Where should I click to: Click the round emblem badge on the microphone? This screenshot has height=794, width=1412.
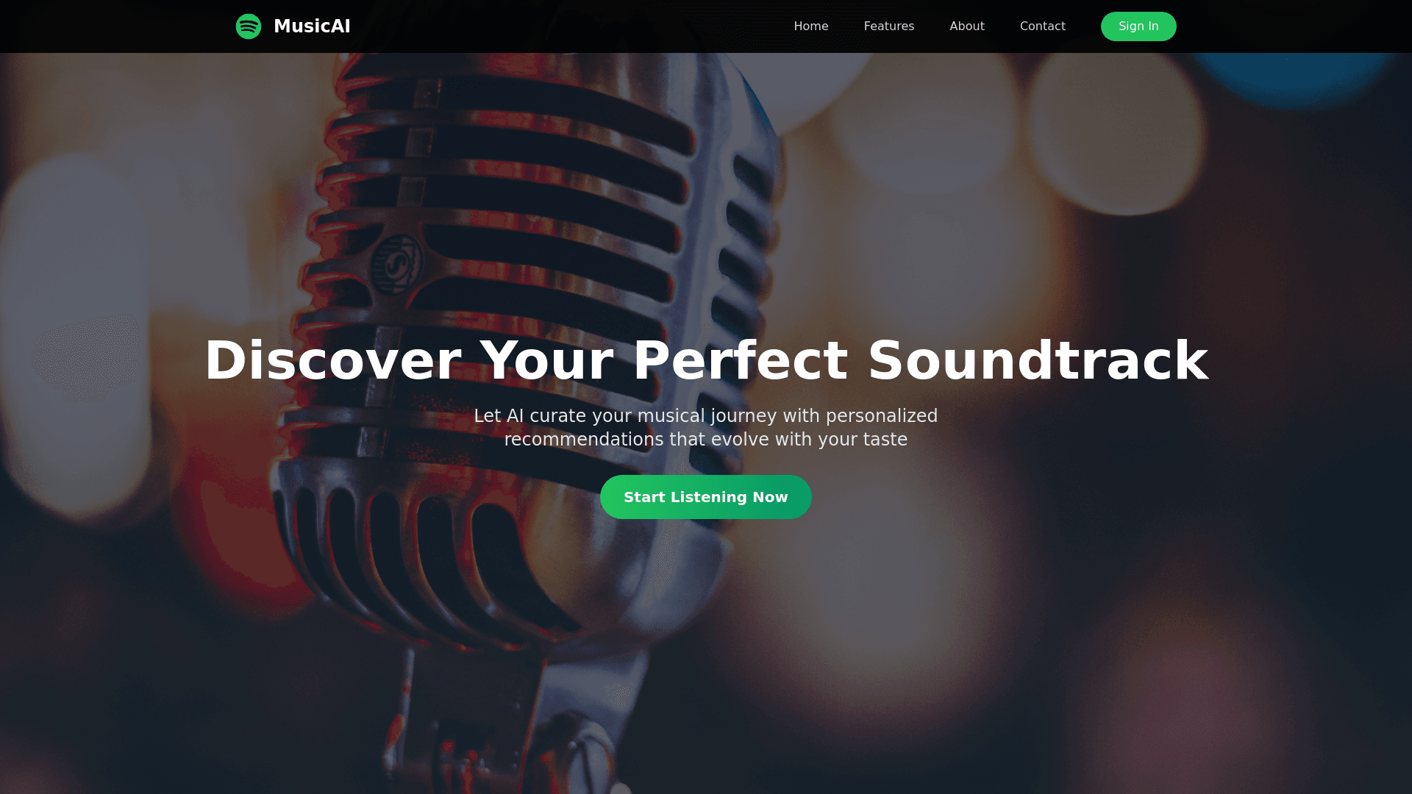[x=396, y=263]
